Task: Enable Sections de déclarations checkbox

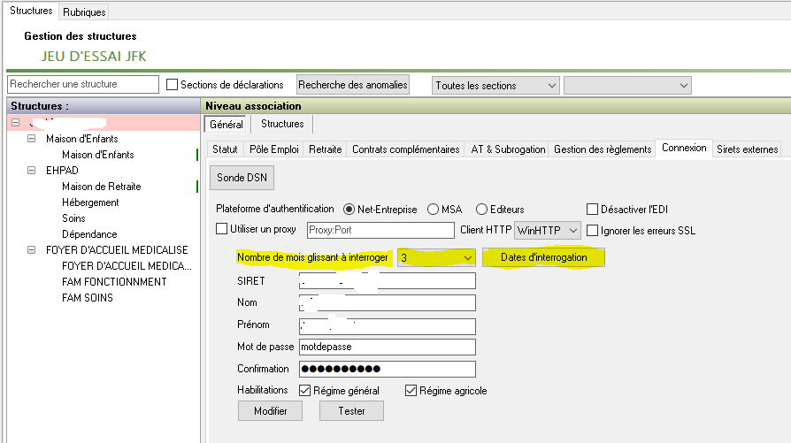Action: point(173,85)
